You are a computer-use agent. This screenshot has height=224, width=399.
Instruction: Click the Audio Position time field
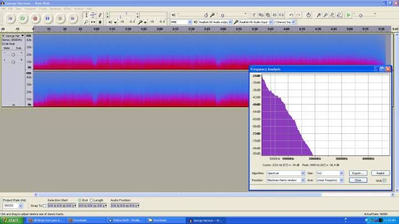tap(125, 206)
